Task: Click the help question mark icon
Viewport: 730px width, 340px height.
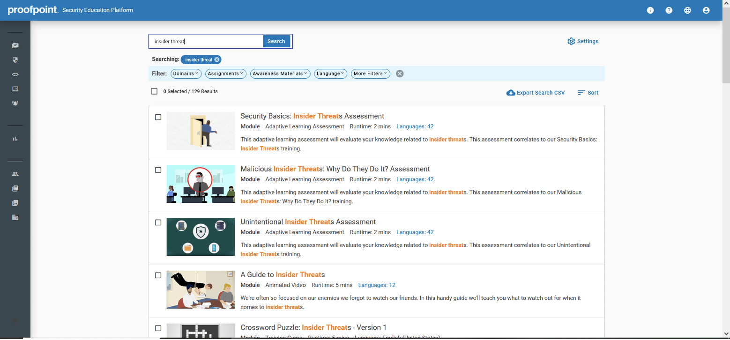Action: [669, 10]
